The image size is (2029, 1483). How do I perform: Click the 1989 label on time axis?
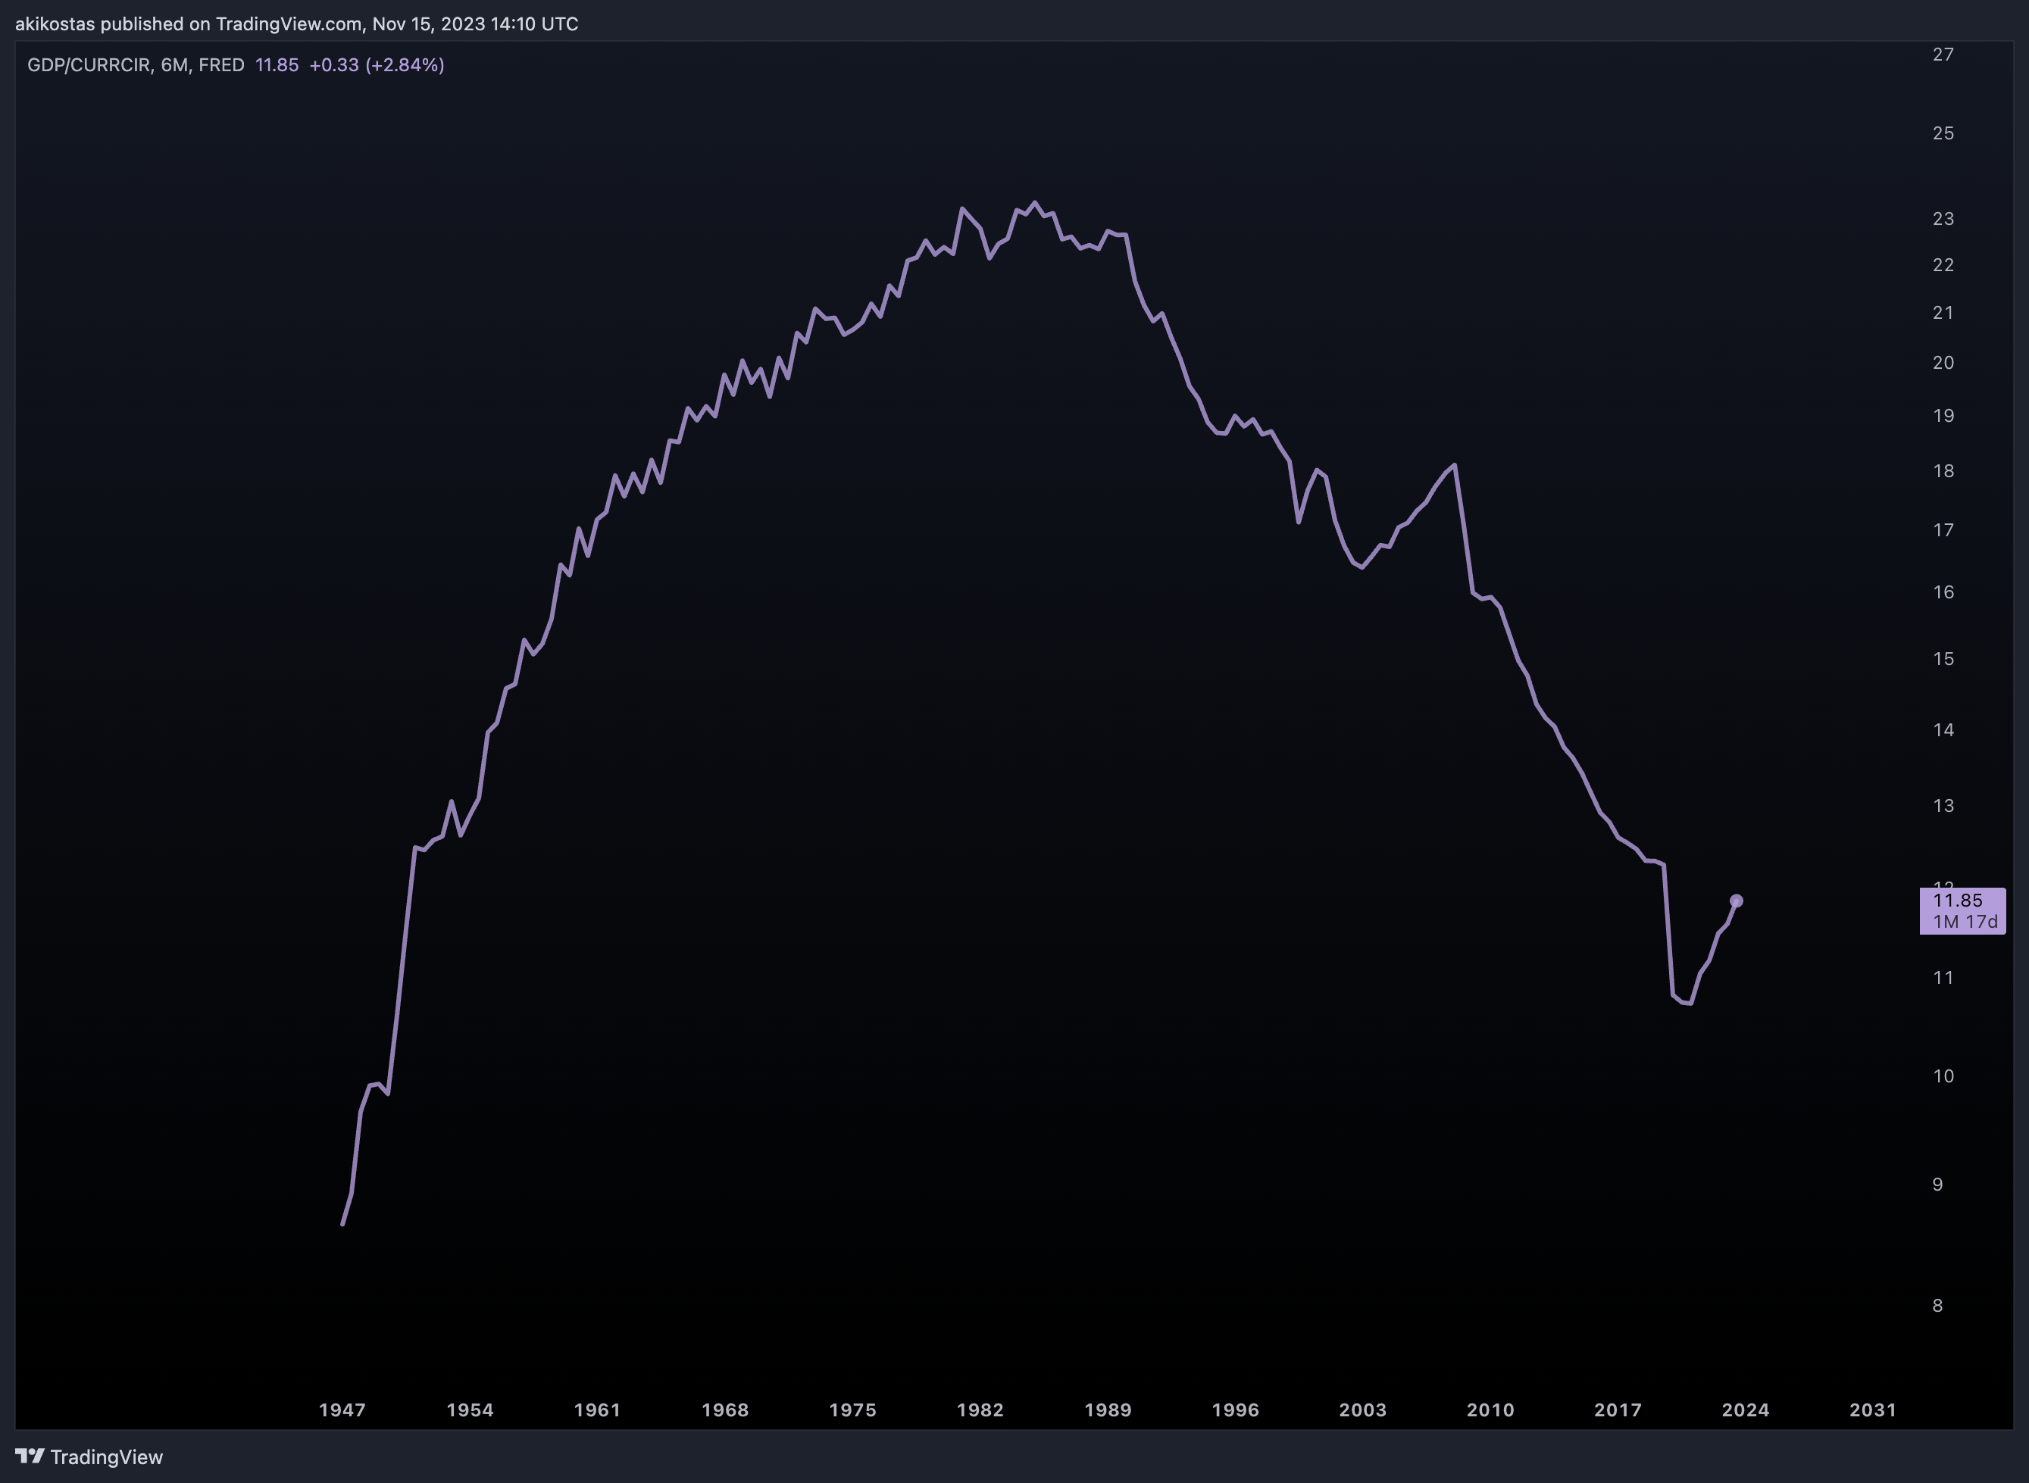click(1108, 1410)
